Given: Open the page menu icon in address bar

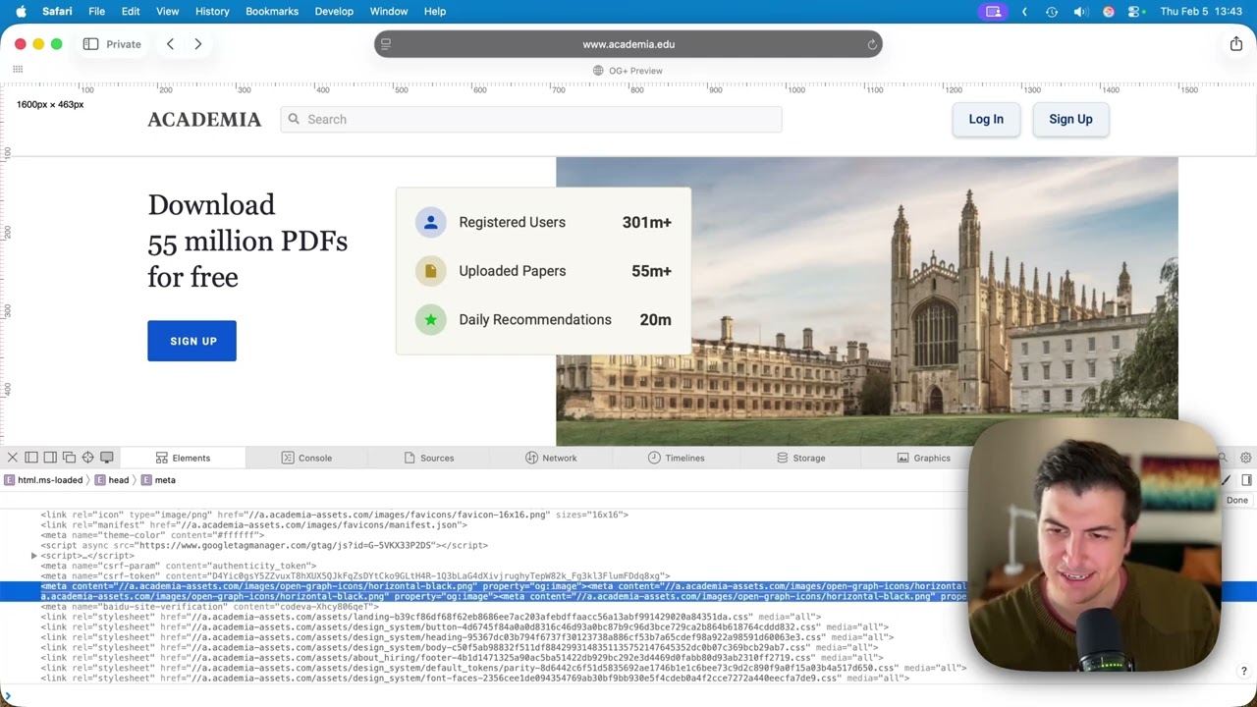Looking at the screenshot, I should (x=386, y=44).
